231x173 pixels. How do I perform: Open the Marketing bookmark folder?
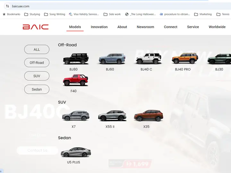(203, 14)
